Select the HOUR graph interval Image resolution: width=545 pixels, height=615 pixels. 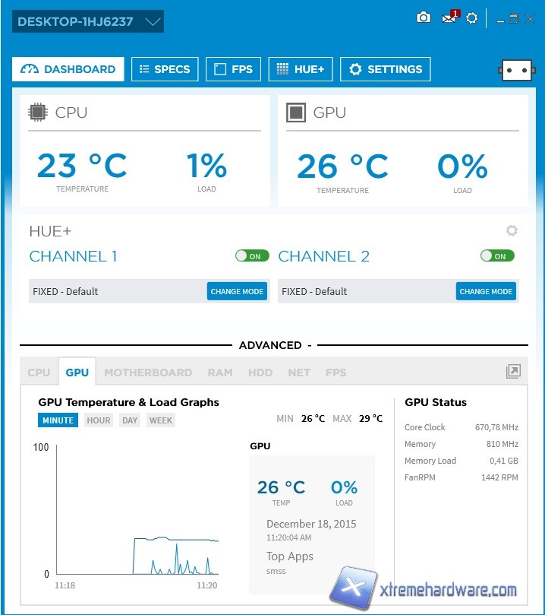[98, 420]
